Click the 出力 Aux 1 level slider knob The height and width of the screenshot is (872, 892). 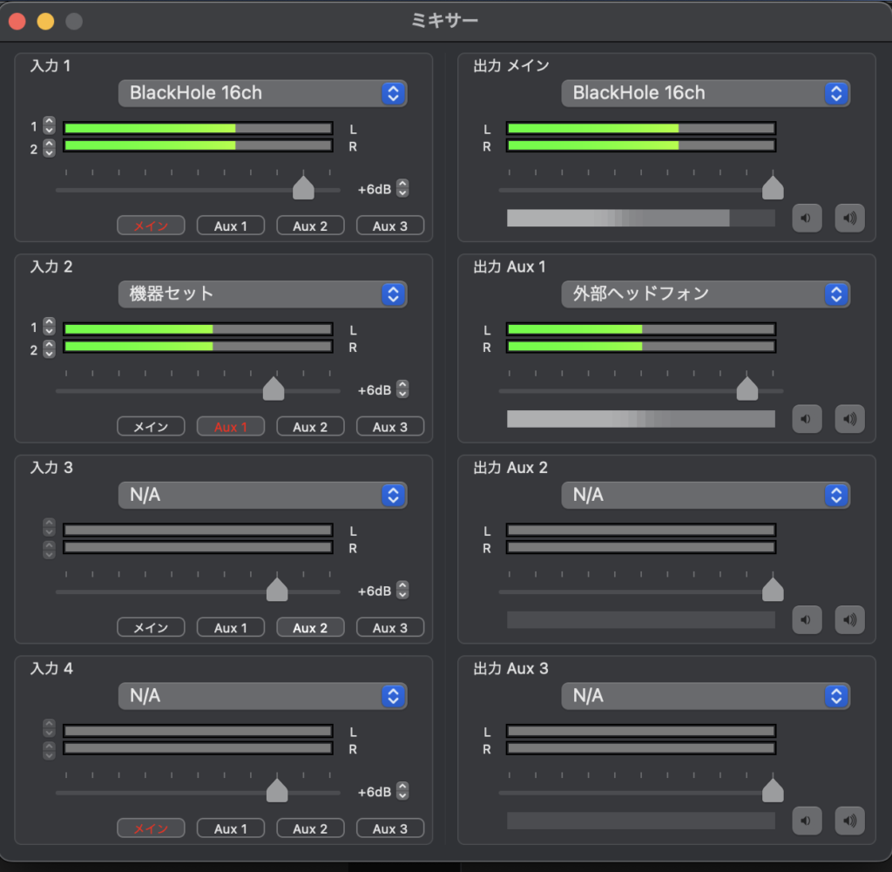pyautogui.click(x=747, y=389)
